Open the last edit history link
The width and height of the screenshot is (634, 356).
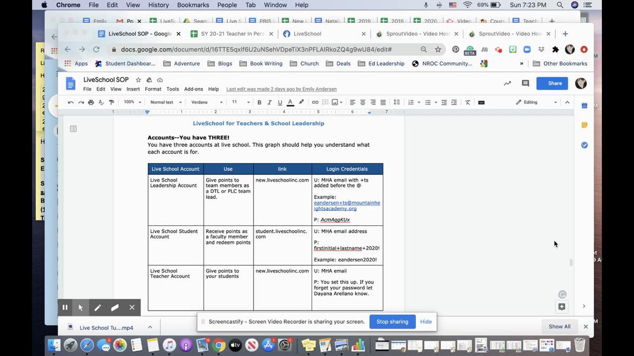[281, 89]
